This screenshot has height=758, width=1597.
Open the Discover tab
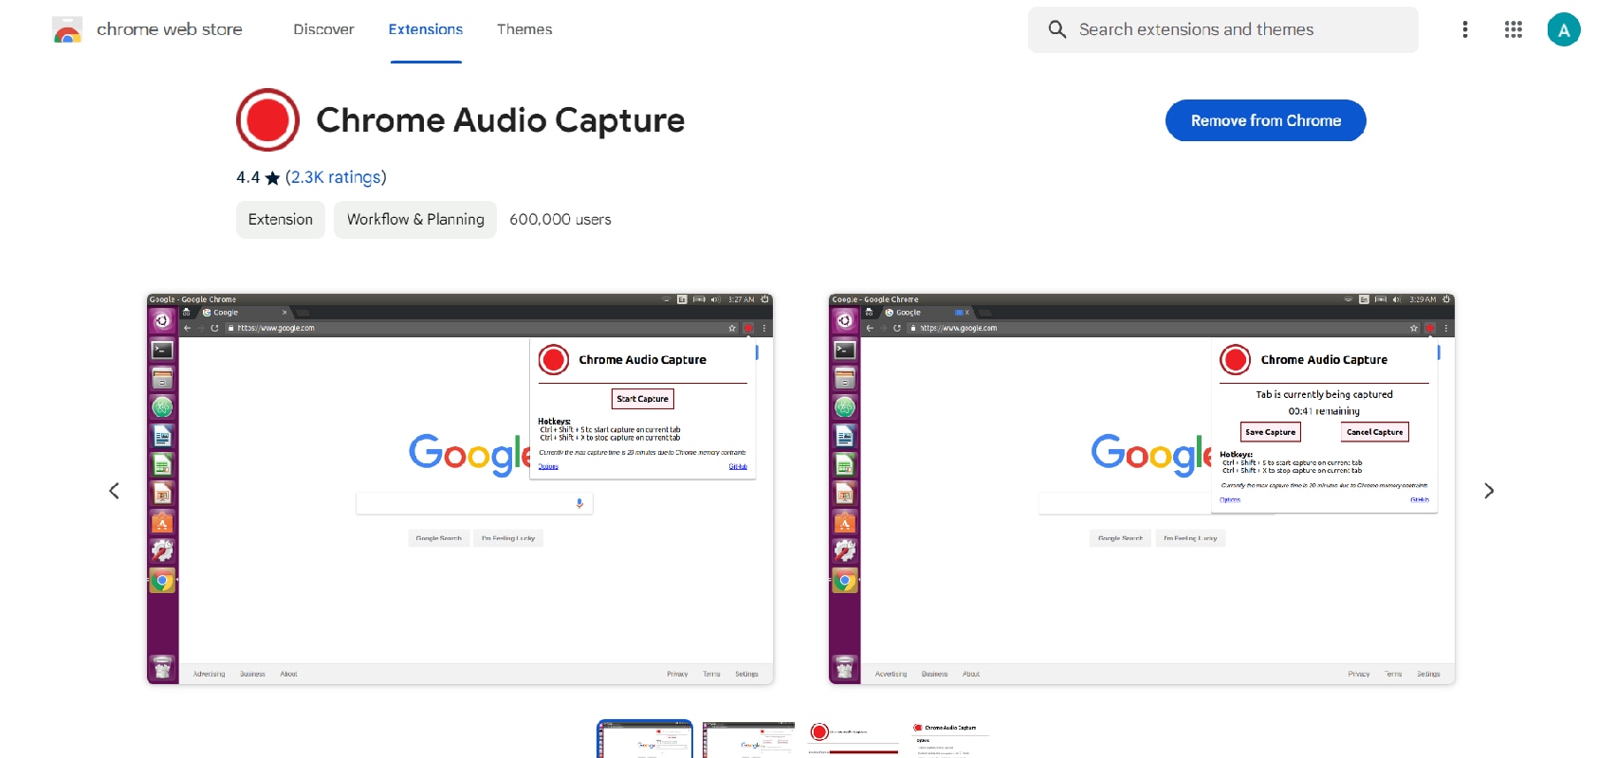tap(323, 29)
